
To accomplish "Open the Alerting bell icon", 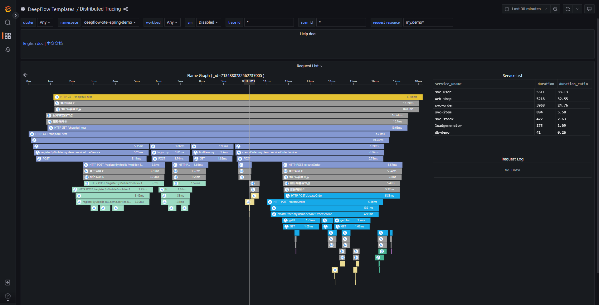I will point(8,50).
